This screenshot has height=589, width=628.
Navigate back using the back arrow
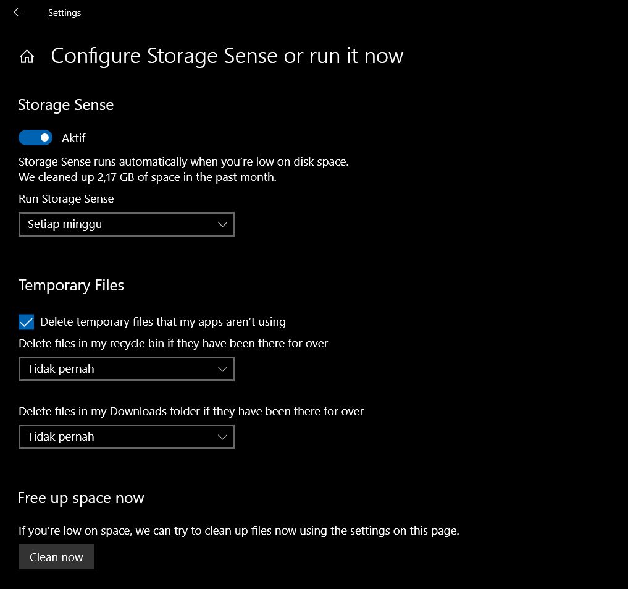point(18,12)
